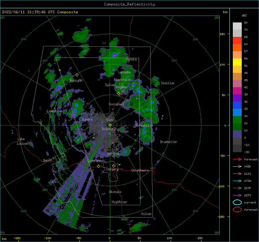Click the Olds town label
Screen dimensions: 259x242
pyautogui.click(x=110, y=120)
